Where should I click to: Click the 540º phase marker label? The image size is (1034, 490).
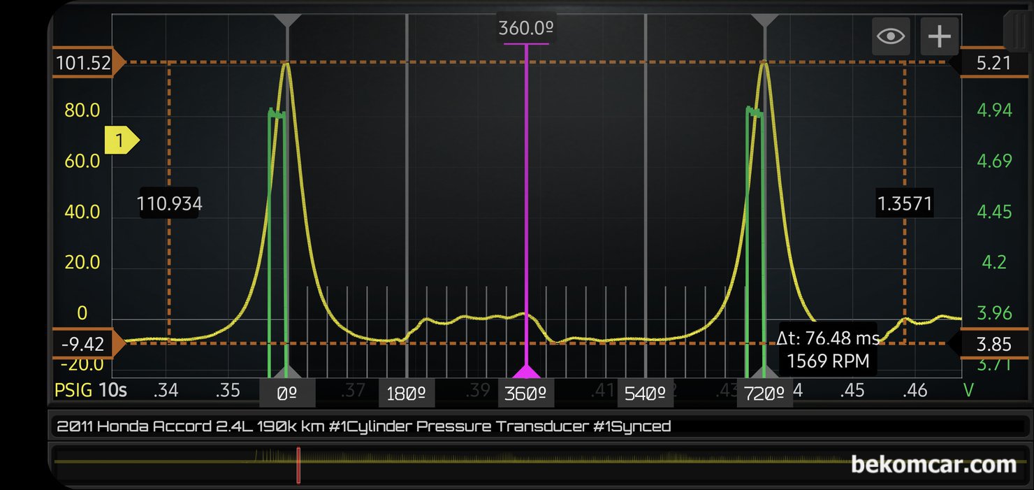tap(645, 394)
